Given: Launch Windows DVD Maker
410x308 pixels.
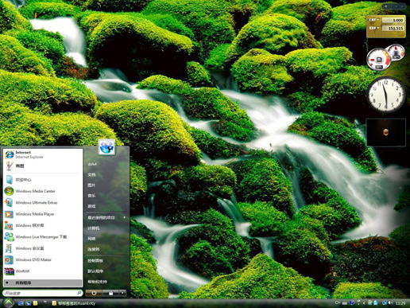Looking at the screenshot, I should pos(42,259).
